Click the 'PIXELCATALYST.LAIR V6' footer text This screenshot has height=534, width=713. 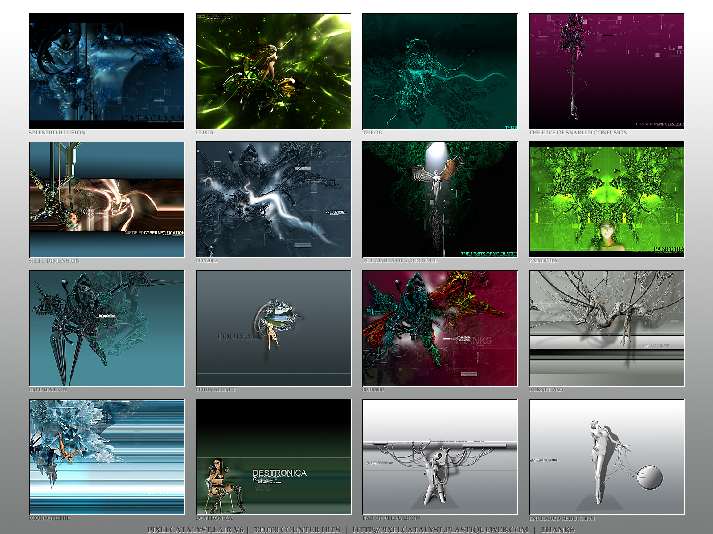tap(196, 530)
